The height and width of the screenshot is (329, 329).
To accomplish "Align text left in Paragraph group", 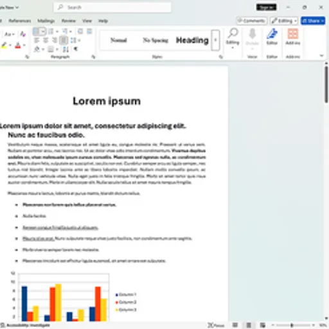I will pos(37,40).
